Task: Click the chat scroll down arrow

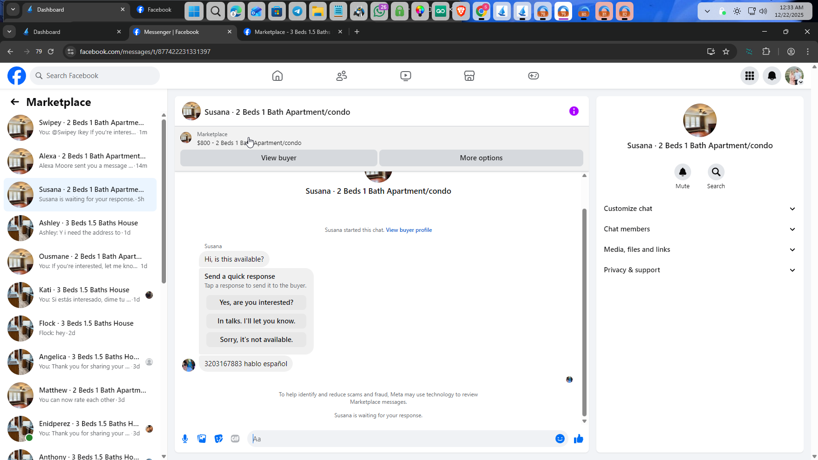Action: [x=584, y=421]
